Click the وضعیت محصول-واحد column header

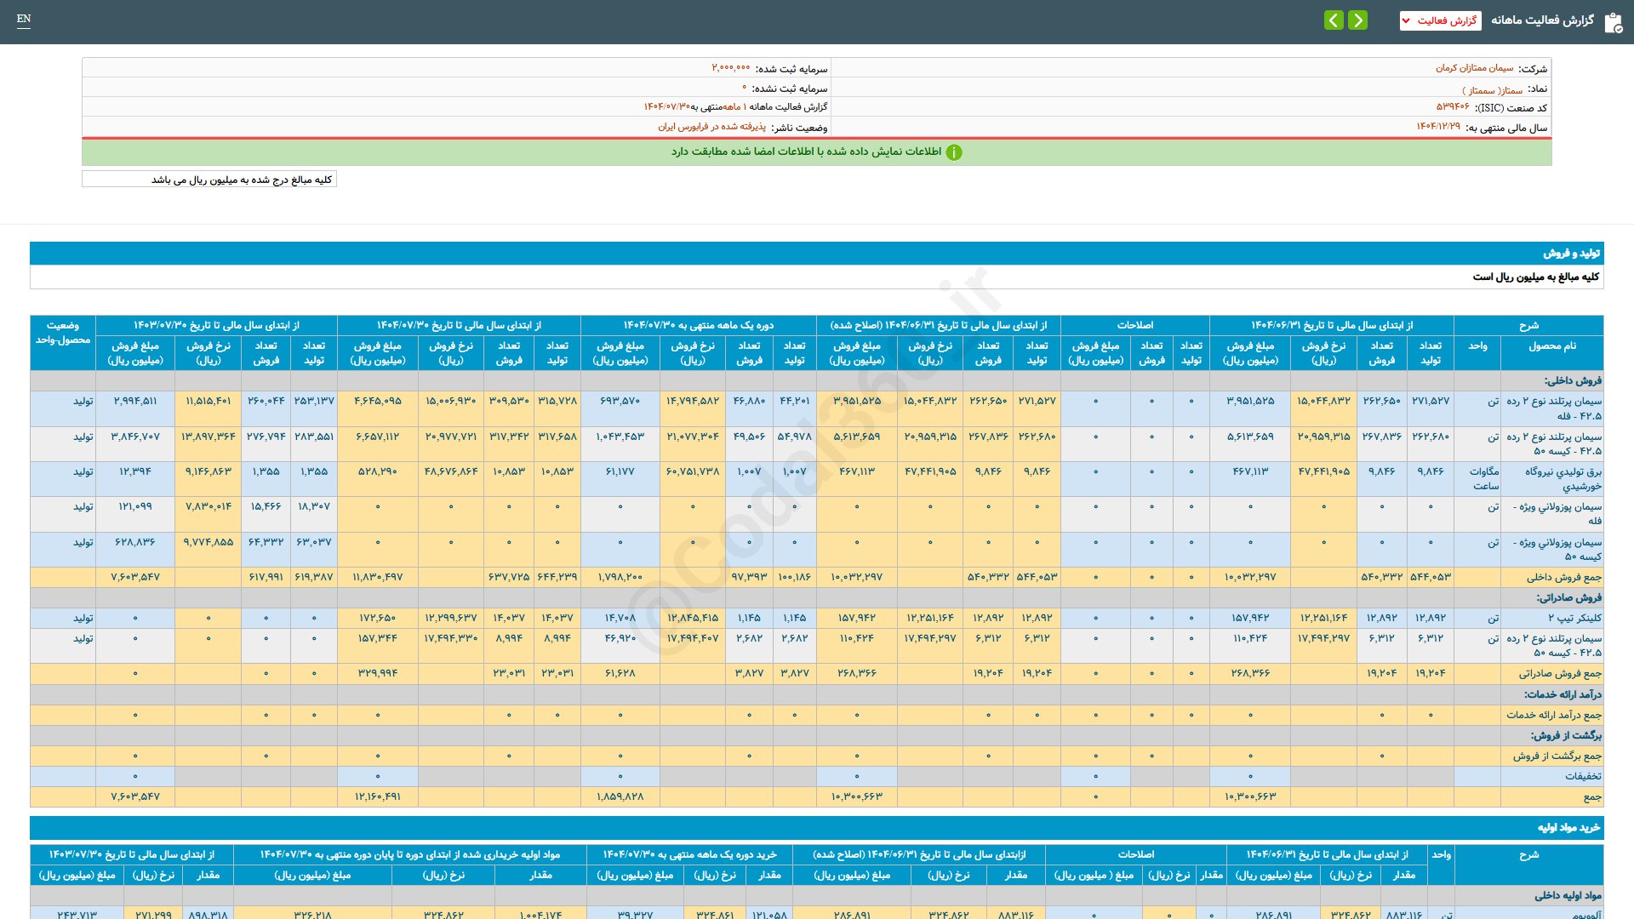click(63, 333)
